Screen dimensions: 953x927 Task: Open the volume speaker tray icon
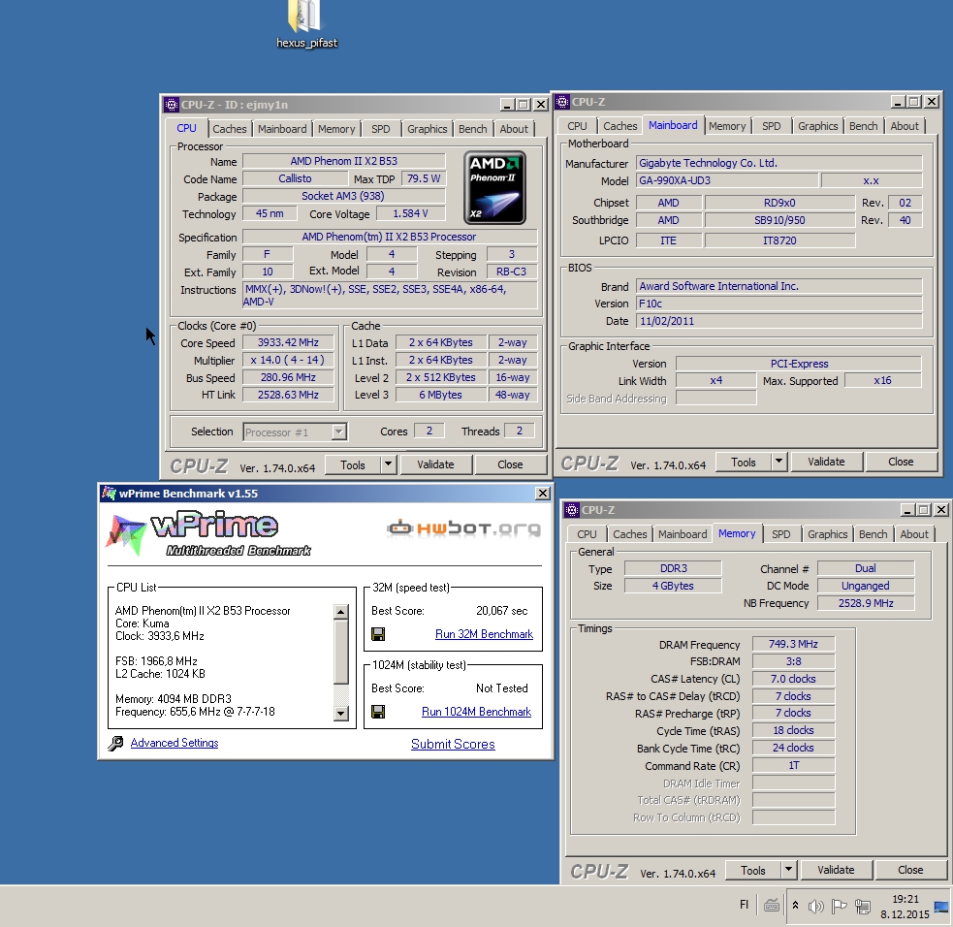815,907
